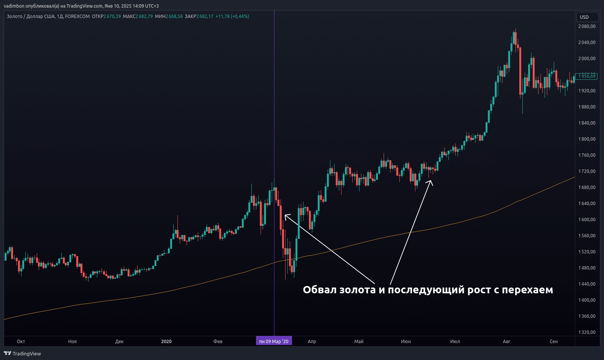Click the TradingView logo at bottom left
The image size is (604, 360).
[x=22, y=353]
